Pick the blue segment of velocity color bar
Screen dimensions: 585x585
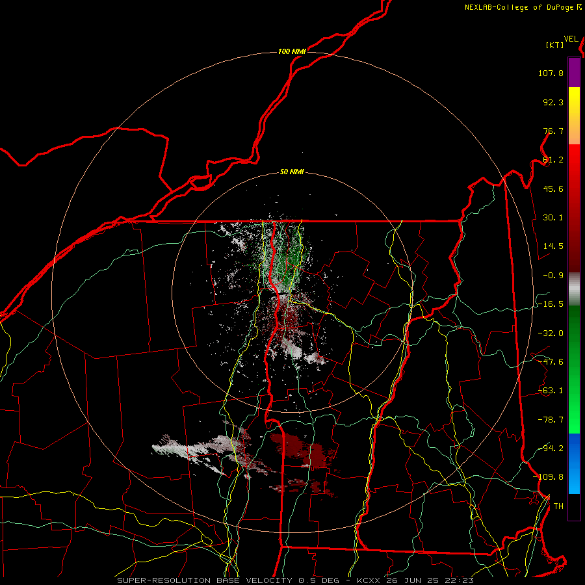pyautogui.click(x=574, y=463)
